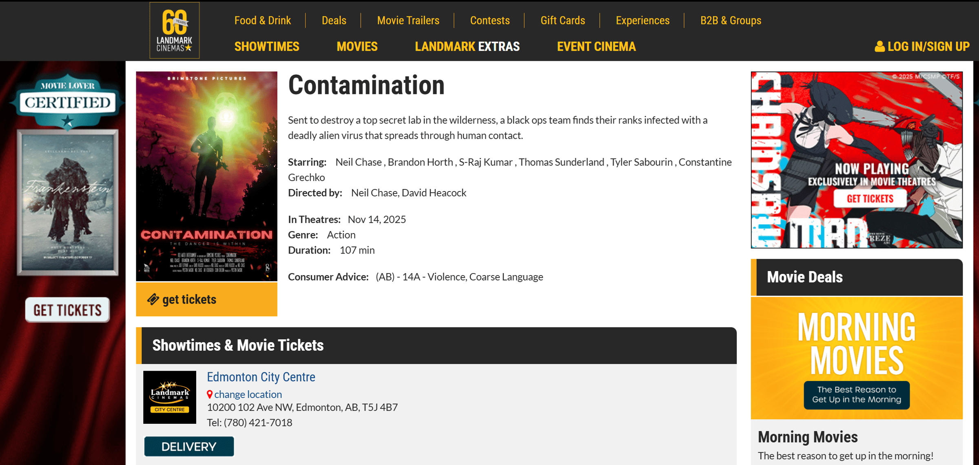Click the Contamination movie poster
Screen dimensions: 979x465
[206, 176]
